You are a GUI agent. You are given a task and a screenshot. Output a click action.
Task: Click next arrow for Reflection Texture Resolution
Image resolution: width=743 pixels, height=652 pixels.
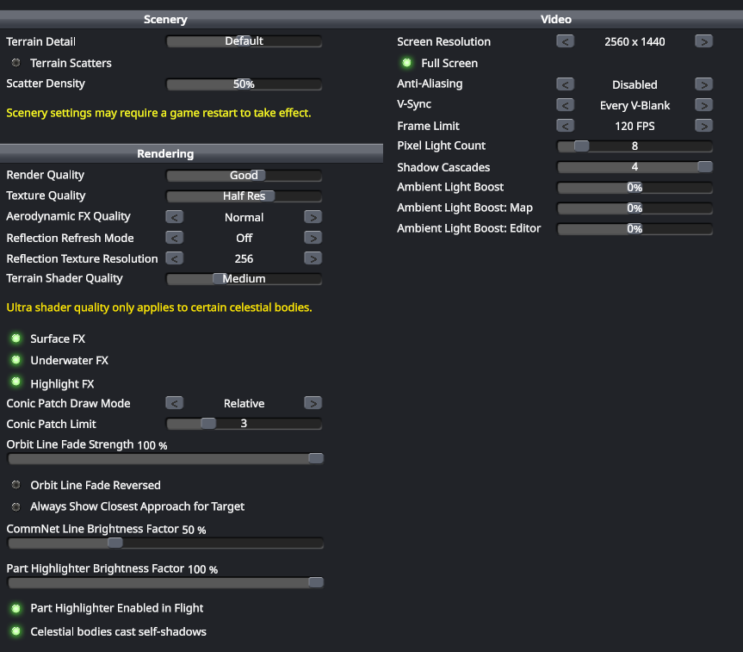pyautogui.click(x=313, y=258)
